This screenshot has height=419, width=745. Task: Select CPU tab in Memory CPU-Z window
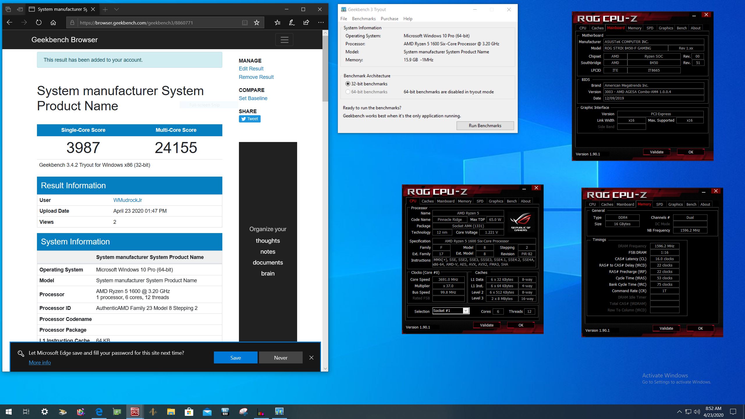[x=592, y=204]
